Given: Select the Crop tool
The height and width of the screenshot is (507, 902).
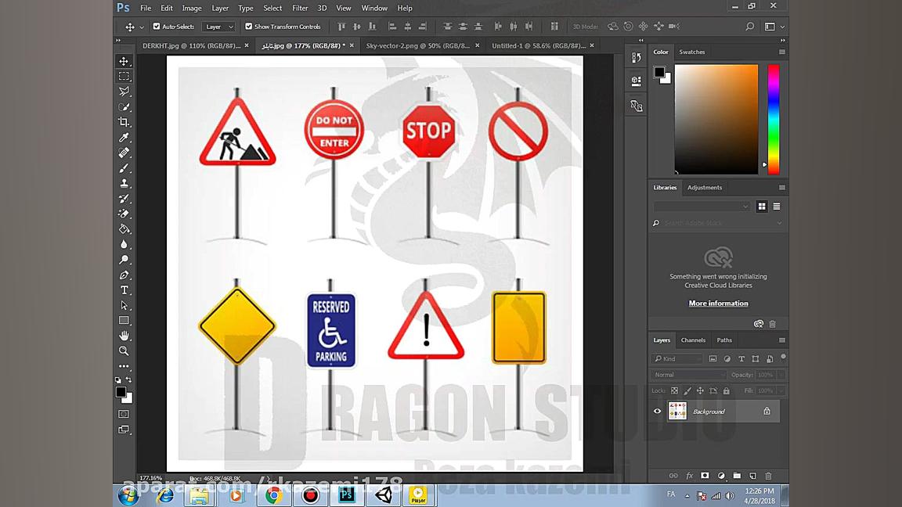Looking at the screenshot, I should pyautogui.click(x=124, y=122).
